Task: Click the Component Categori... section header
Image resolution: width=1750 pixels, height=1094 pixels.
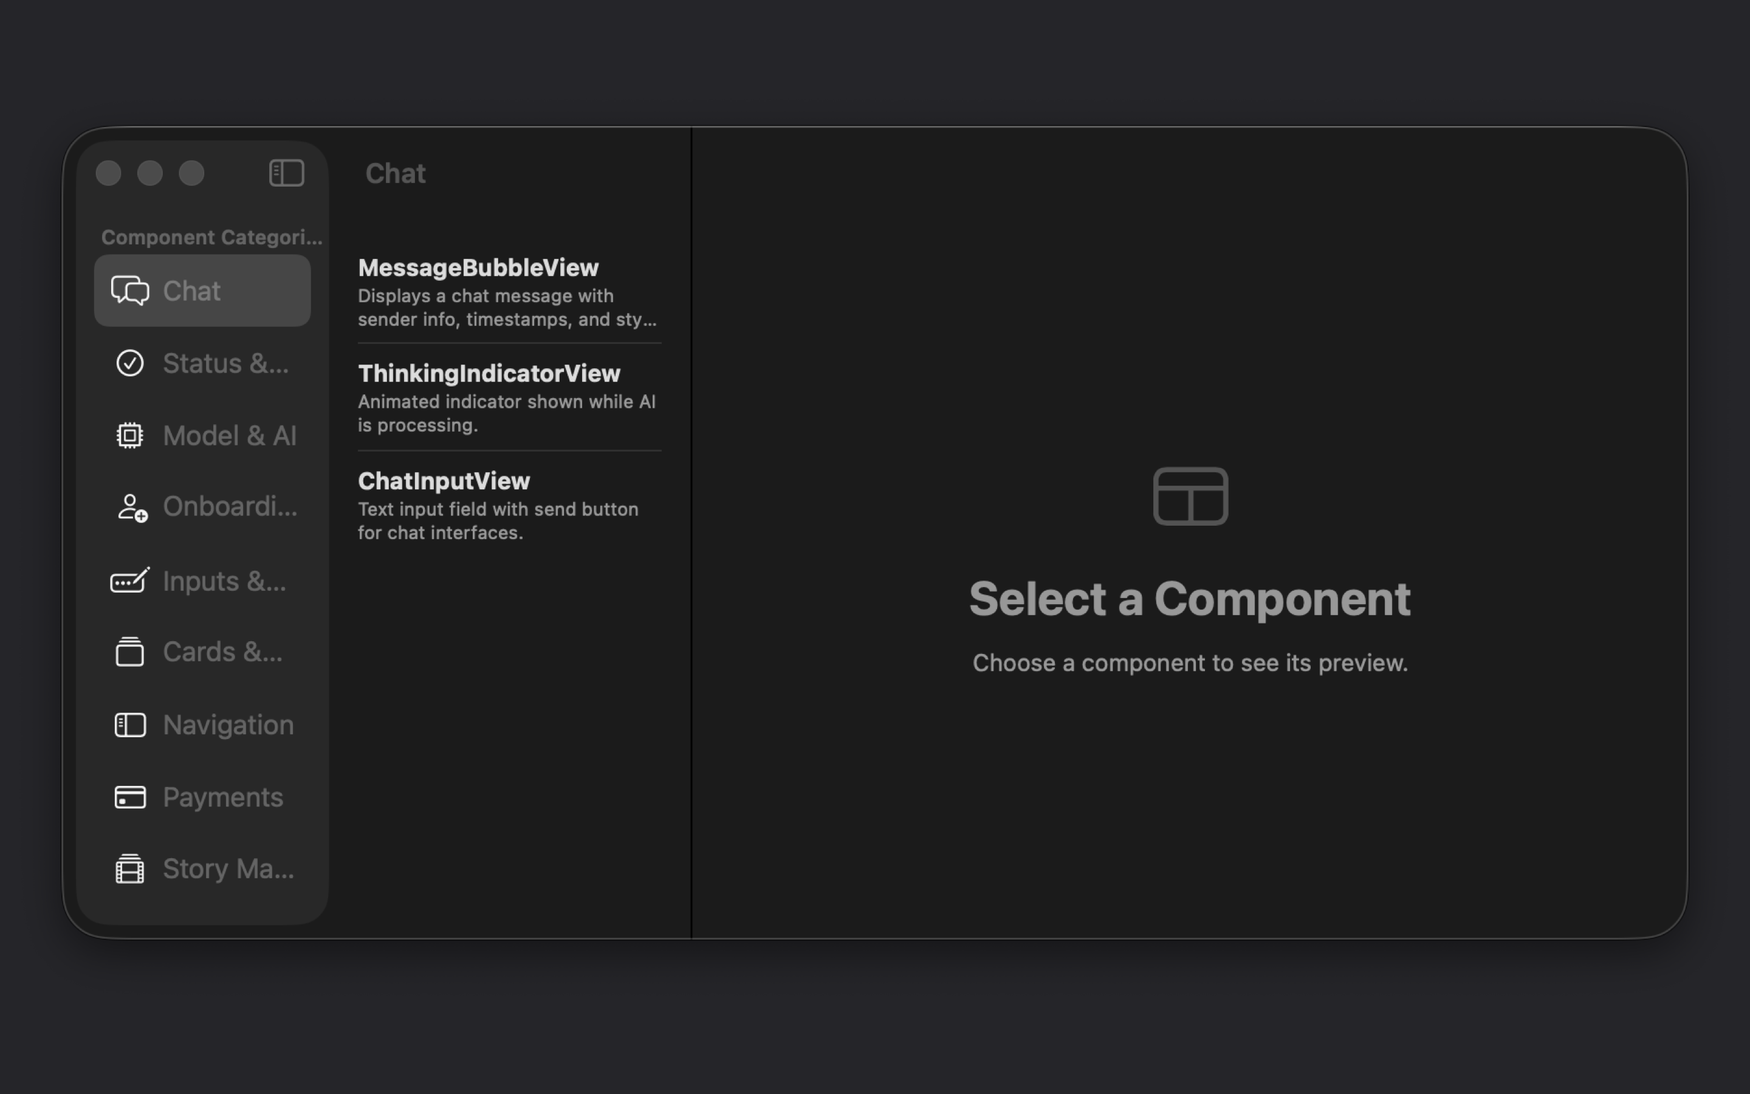Action: 212,237
